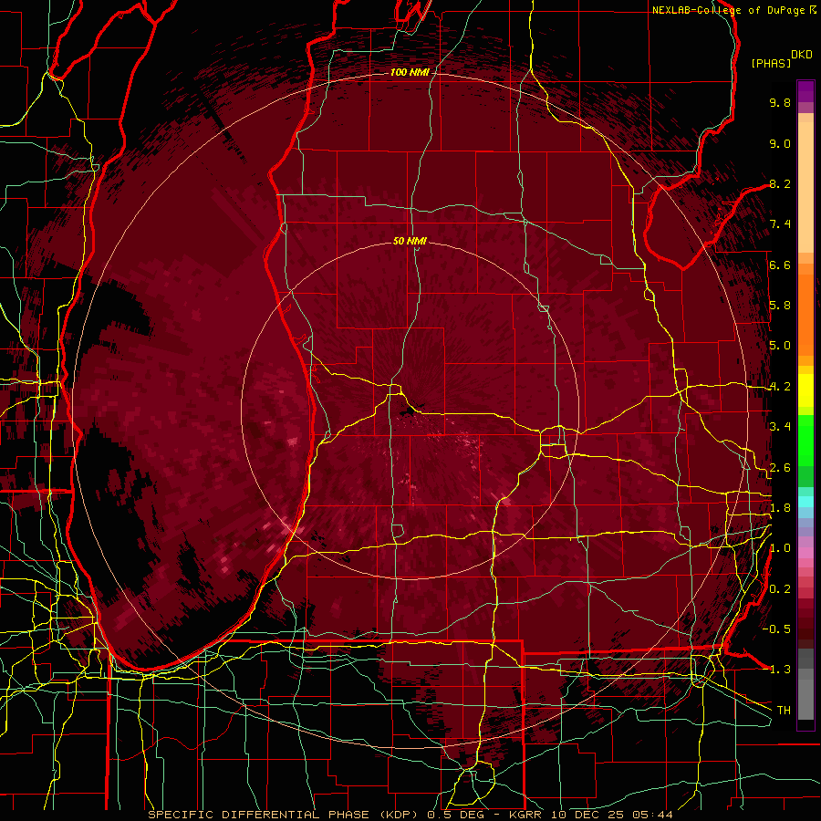Image resolution: width=821 pixels, height=821 pixels.
Task: Click the KGRR radar site marker at map center
Action: coord(410,411)
